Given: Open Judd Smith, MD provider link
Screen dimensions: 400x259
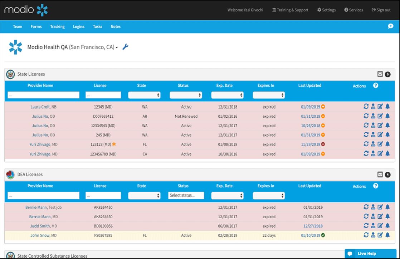Looking at the screenshot, I should pos(43,226).
